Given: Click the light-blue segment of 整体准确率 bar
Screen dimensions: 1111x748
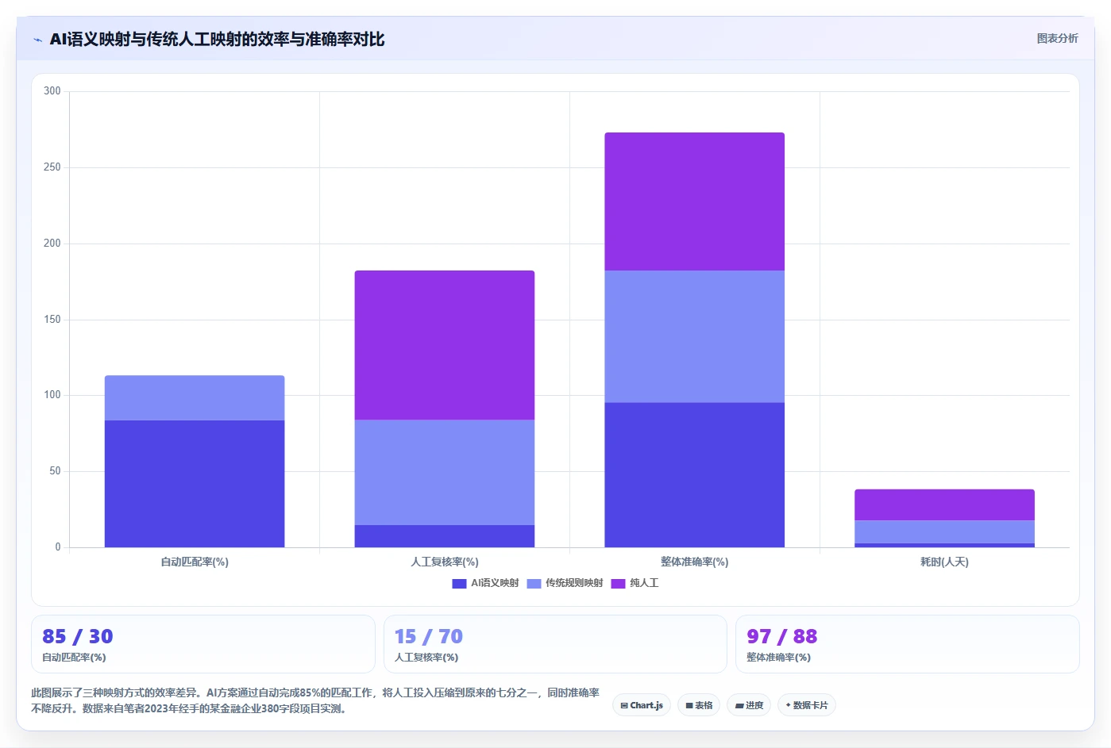Looking at the screenshot, I should pyautogui.click(x=695, y=336).
